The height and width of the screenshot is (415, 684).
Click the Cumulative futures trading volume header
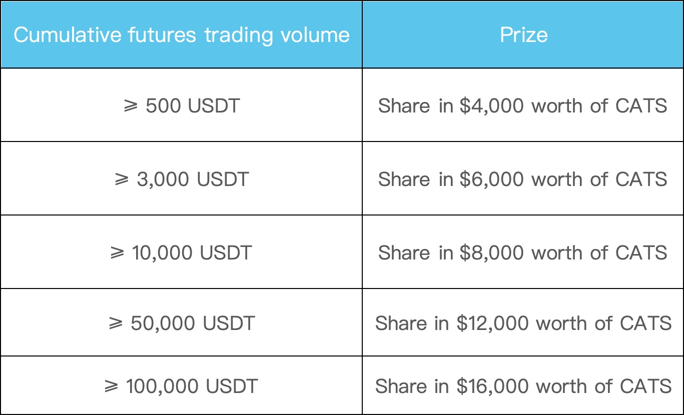[x=181, y=35]
